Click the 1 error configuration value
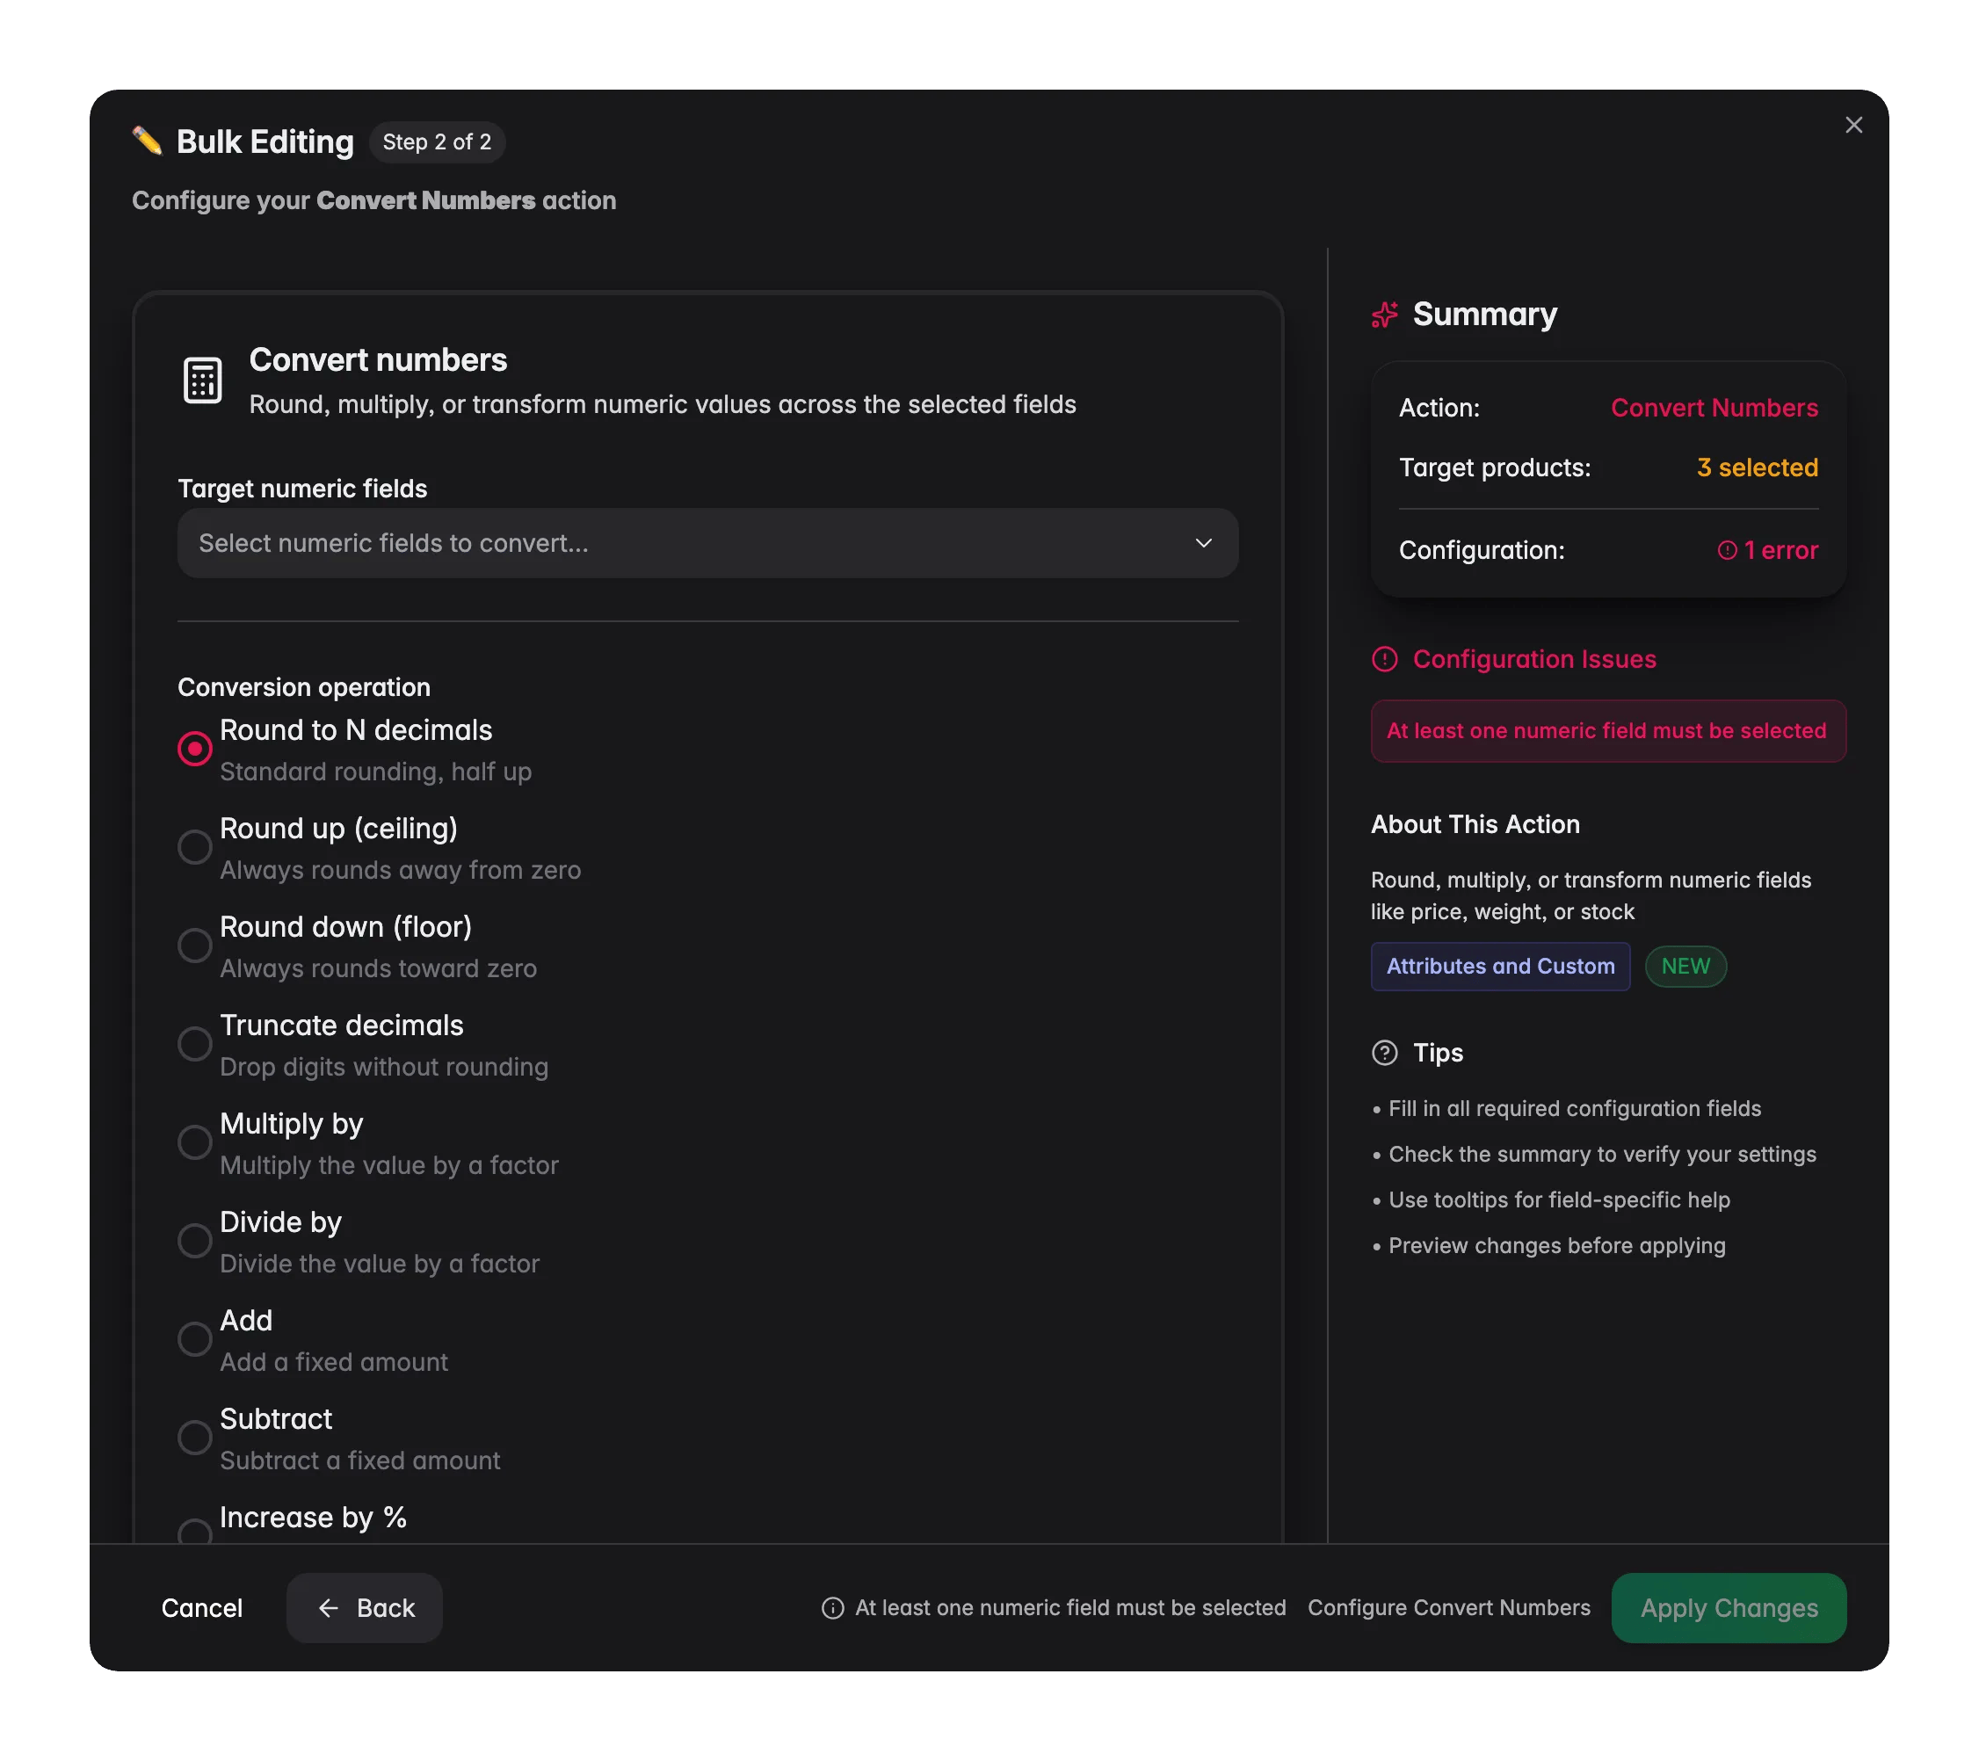Screen dimensions: 1979x1761 tap(1768, 550)
